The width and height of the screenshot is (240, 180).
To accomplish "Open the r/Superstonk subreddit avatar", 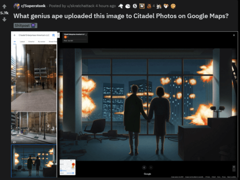I will click(17, 6).
